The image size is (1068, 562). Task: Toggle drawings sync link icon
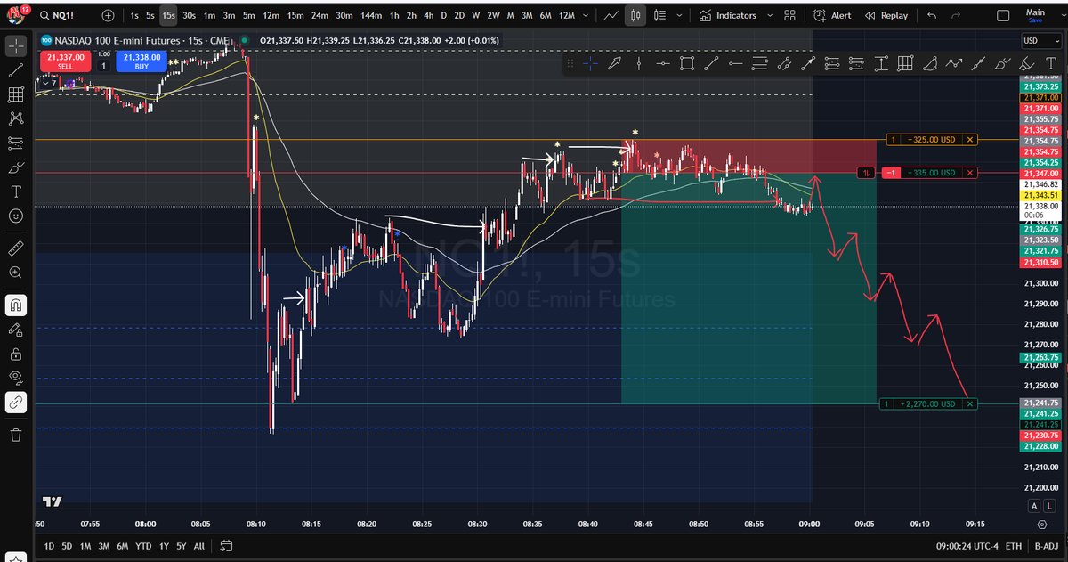(16, 403)
